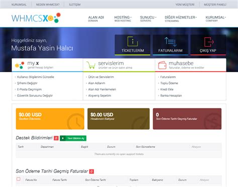Open Banka Hesapları link
Screen dimensions: 238x187
pyautogui.click(x=171, y=96)
